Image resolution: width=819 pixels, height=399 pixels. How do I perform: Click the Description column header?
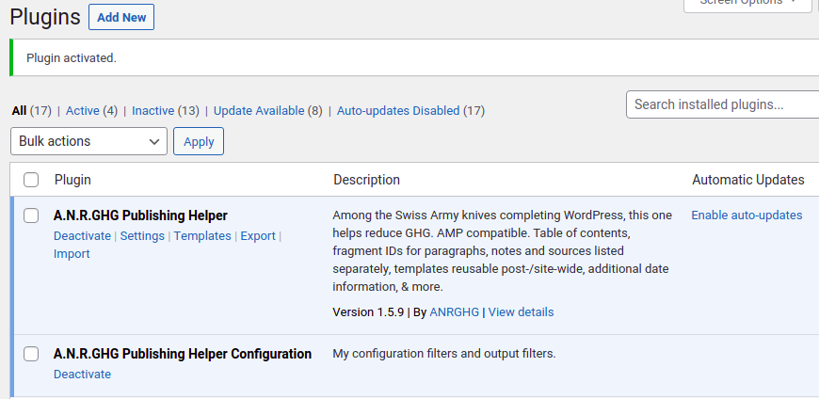coord(366,180)
